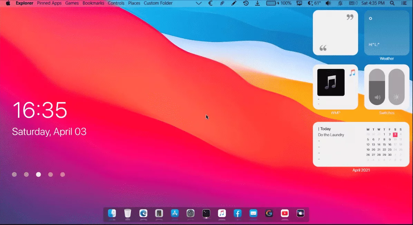The width and height of the screenshot is (413, 225).
Task: Open the Trash from the dock
Action: 127,214
